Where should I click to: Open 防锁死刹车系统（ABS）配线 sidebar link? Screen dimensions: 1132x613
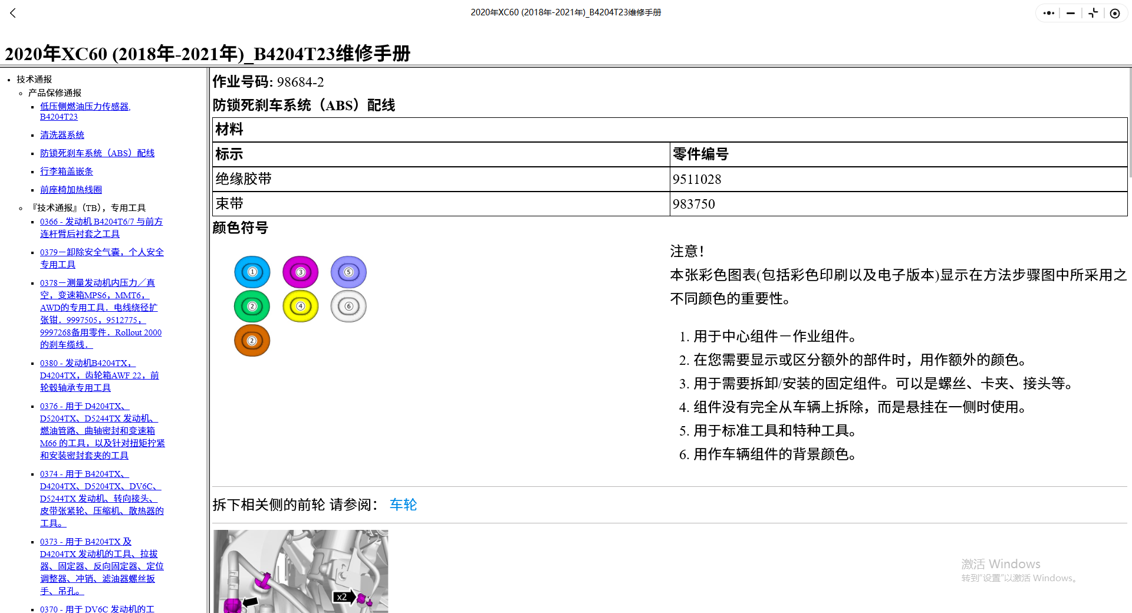[97, 153]
